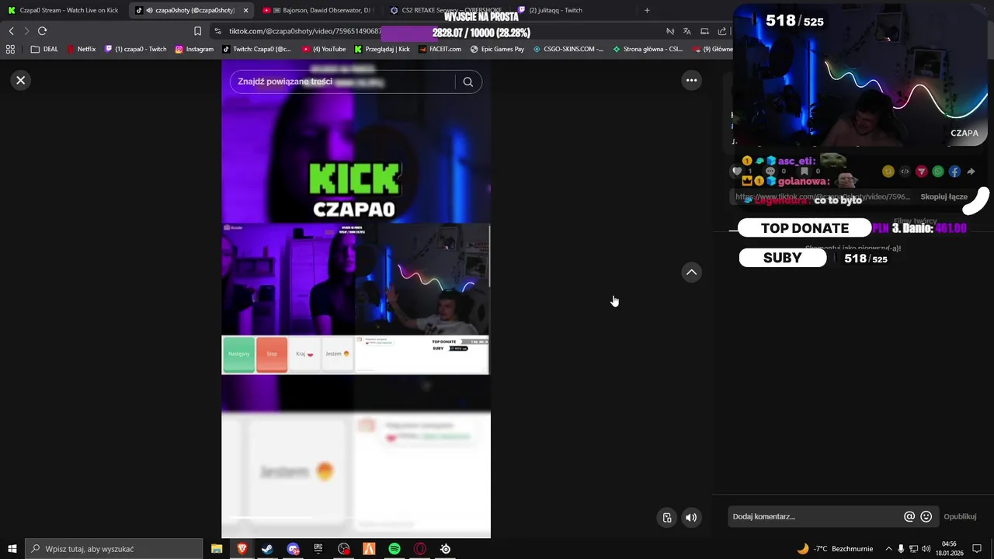The height and width of the screenshot is (559, 994).
Task: Share the video to WhatsApp
Action: tap(938, 172)
